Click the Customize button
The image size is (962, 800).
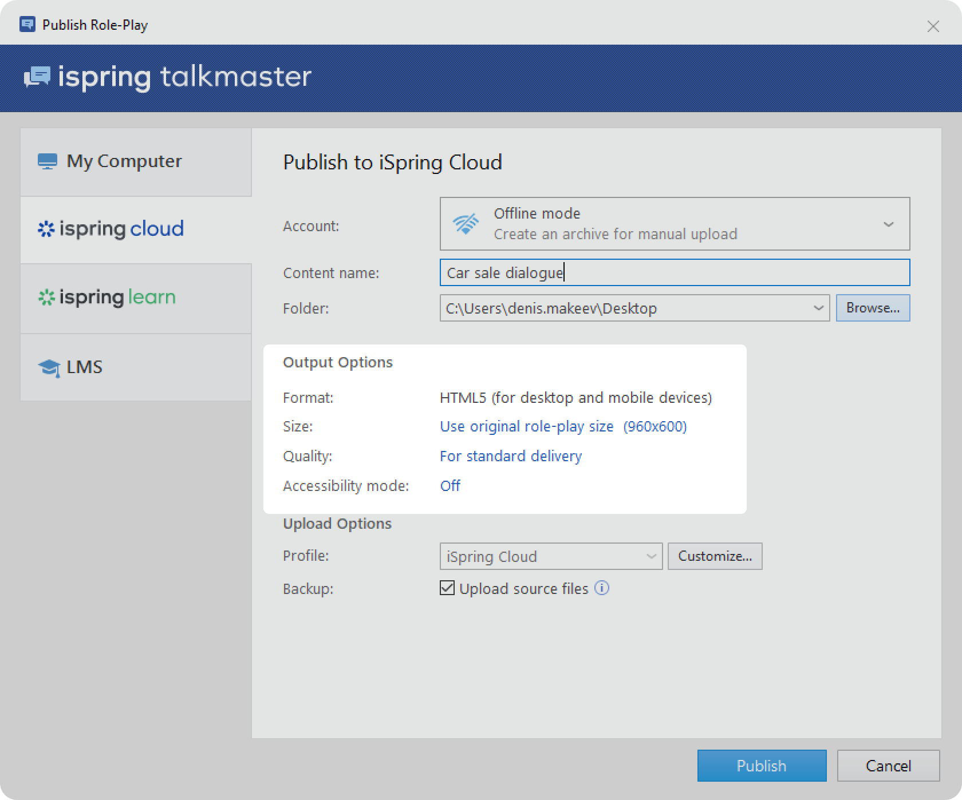pos(715,556)
